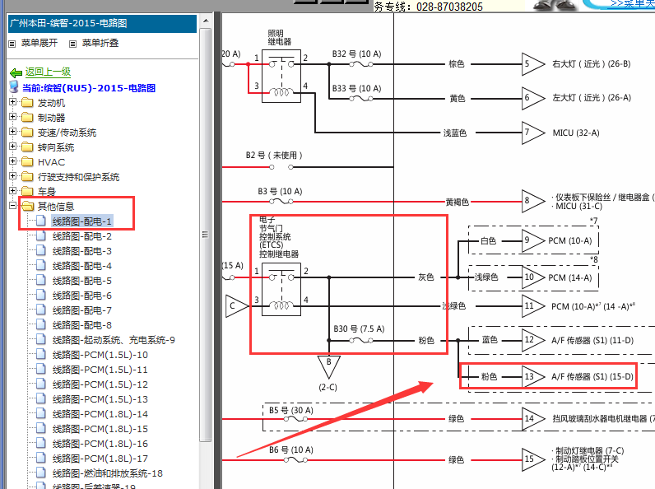Click page icon beside 线路图-配电-7
Viewport: 655px width, 489px height.
[x=41, y=310]
